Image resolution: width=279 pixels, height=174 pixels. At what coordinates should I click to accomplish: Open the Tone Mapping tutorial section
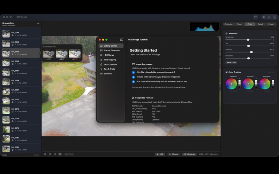tap(111, 60)
